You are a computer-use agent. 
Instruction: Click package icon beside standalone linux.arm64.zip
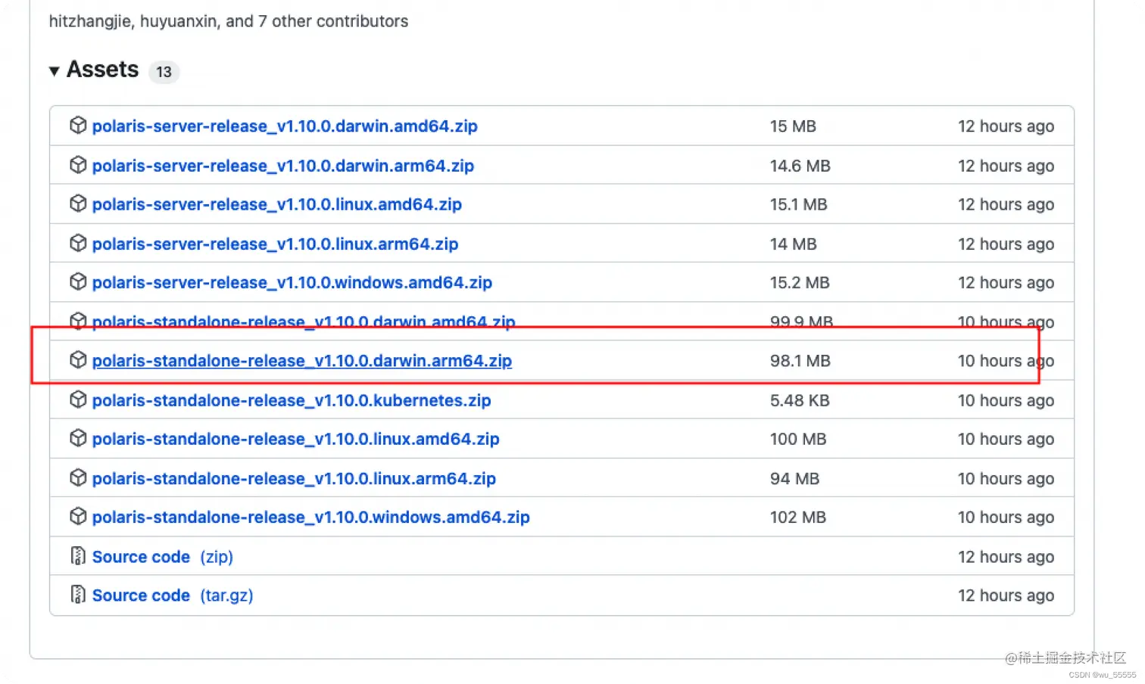point(78,477)
